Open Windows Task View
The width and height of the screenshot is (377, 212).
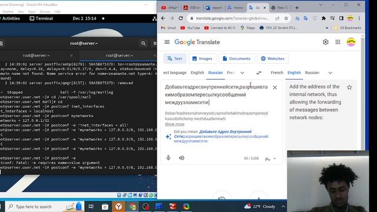coord(91,207)
